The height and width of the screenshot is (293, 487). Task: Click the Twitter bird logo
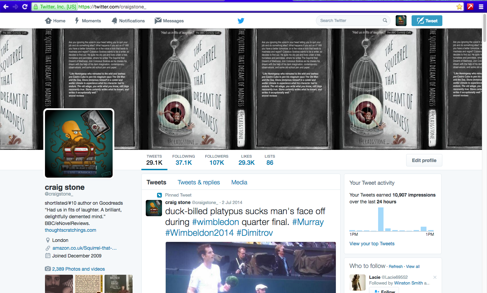tap(241, 21)
